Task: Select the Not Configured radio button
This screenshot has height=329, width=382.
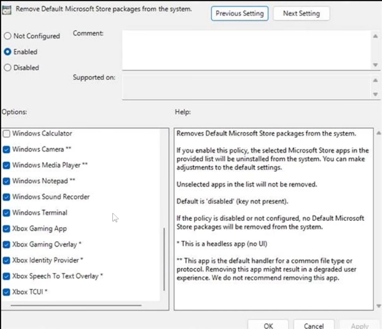Action: click(7, 36)
